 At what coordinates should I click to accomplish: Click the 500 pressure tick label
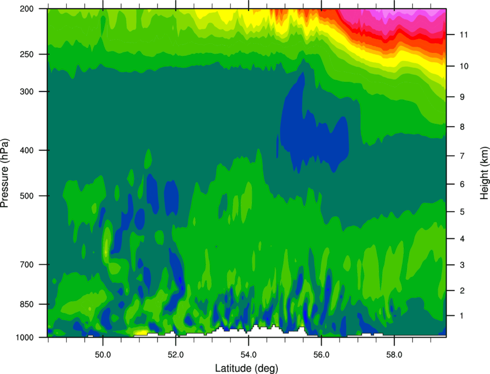[x=27, y=196]
